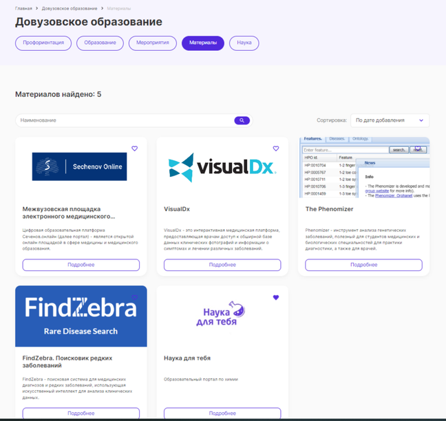The image size is (446, 421).
Task: Switch to the Профориентация tab
Action: pyautogui.click(x=44, y=43)
